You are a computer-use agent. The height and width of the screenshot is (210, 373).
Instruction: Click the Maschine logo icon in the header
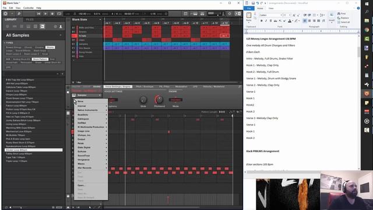6,14
